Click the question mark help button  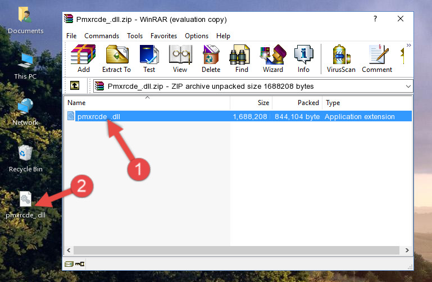(375, 19)
